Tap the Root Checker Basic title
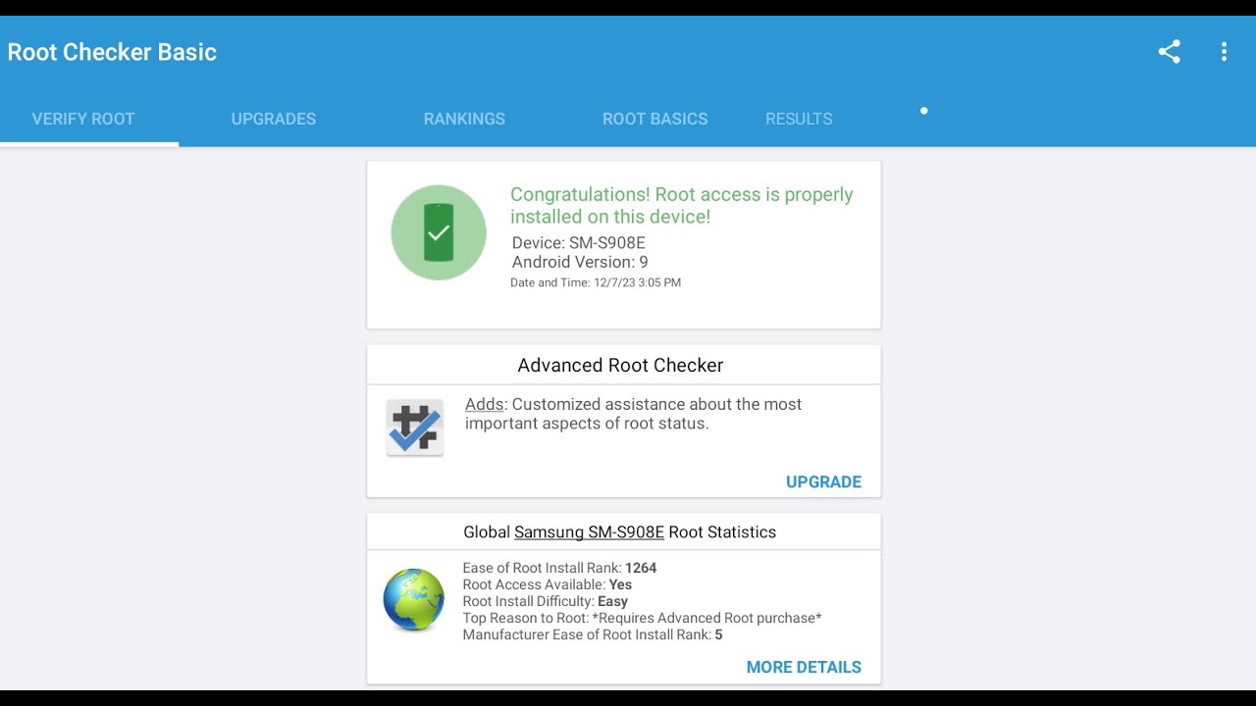 pos(112,52)
